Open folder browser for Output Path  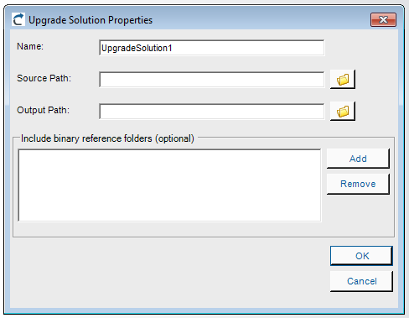[x=343, y=112]
